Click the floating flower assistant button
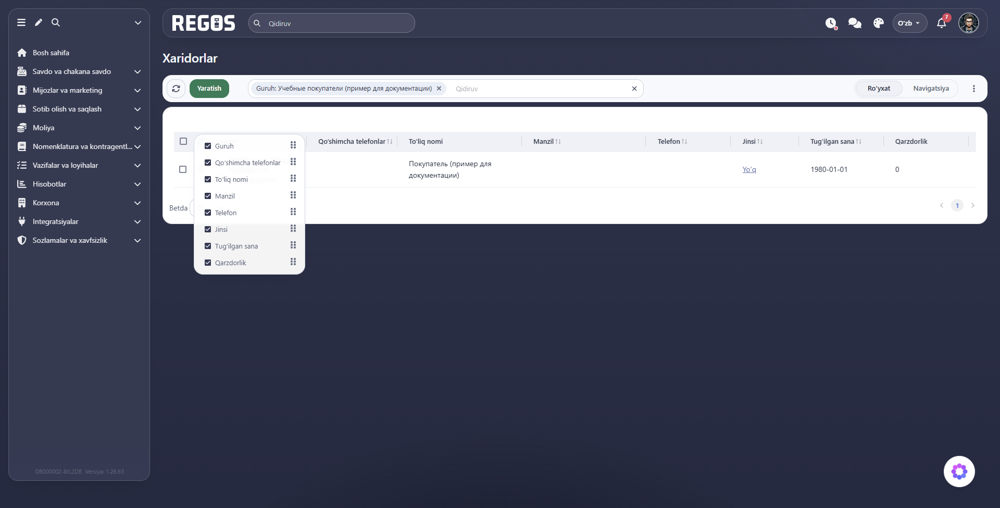 pos(959,472)
